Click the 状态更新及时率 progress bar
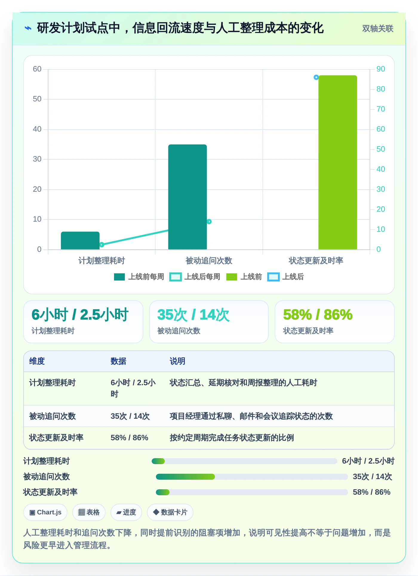This screenshot has height=576, width=418. tap(252, 492)
